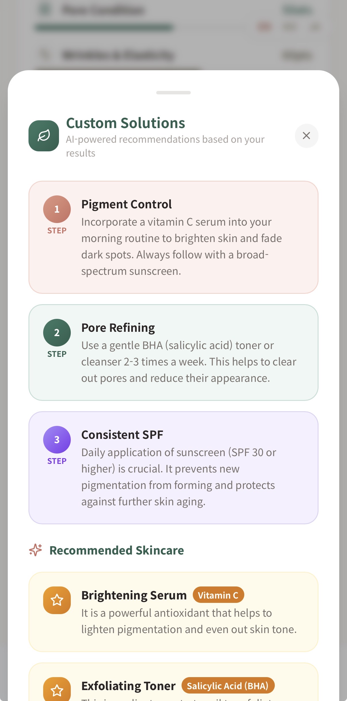347x701 pixels.
Task: Tap the Recommended Skincare section heading
Action: tap(117, 550)
